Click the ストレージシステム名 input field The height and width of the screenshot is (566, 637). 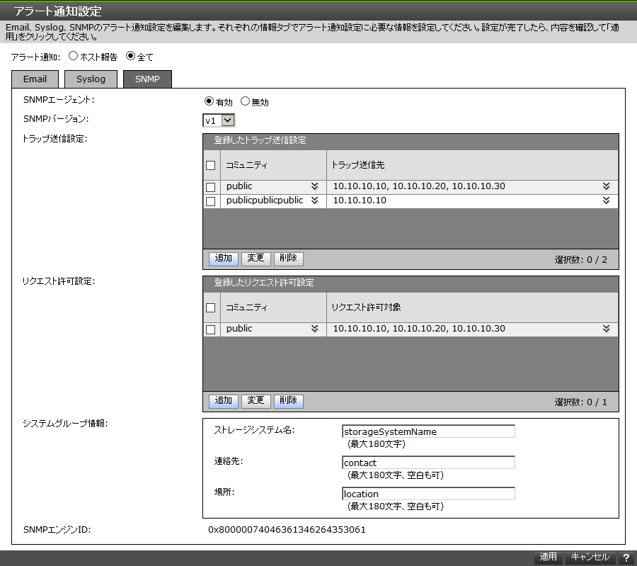pos(428,431)
